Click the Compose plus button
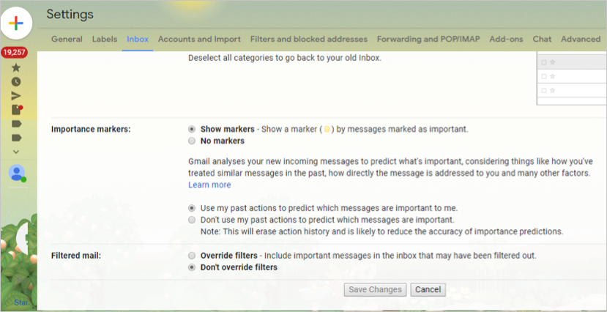Image resolution: width=607 pixels, height=312 pixels. coord(16,23)
